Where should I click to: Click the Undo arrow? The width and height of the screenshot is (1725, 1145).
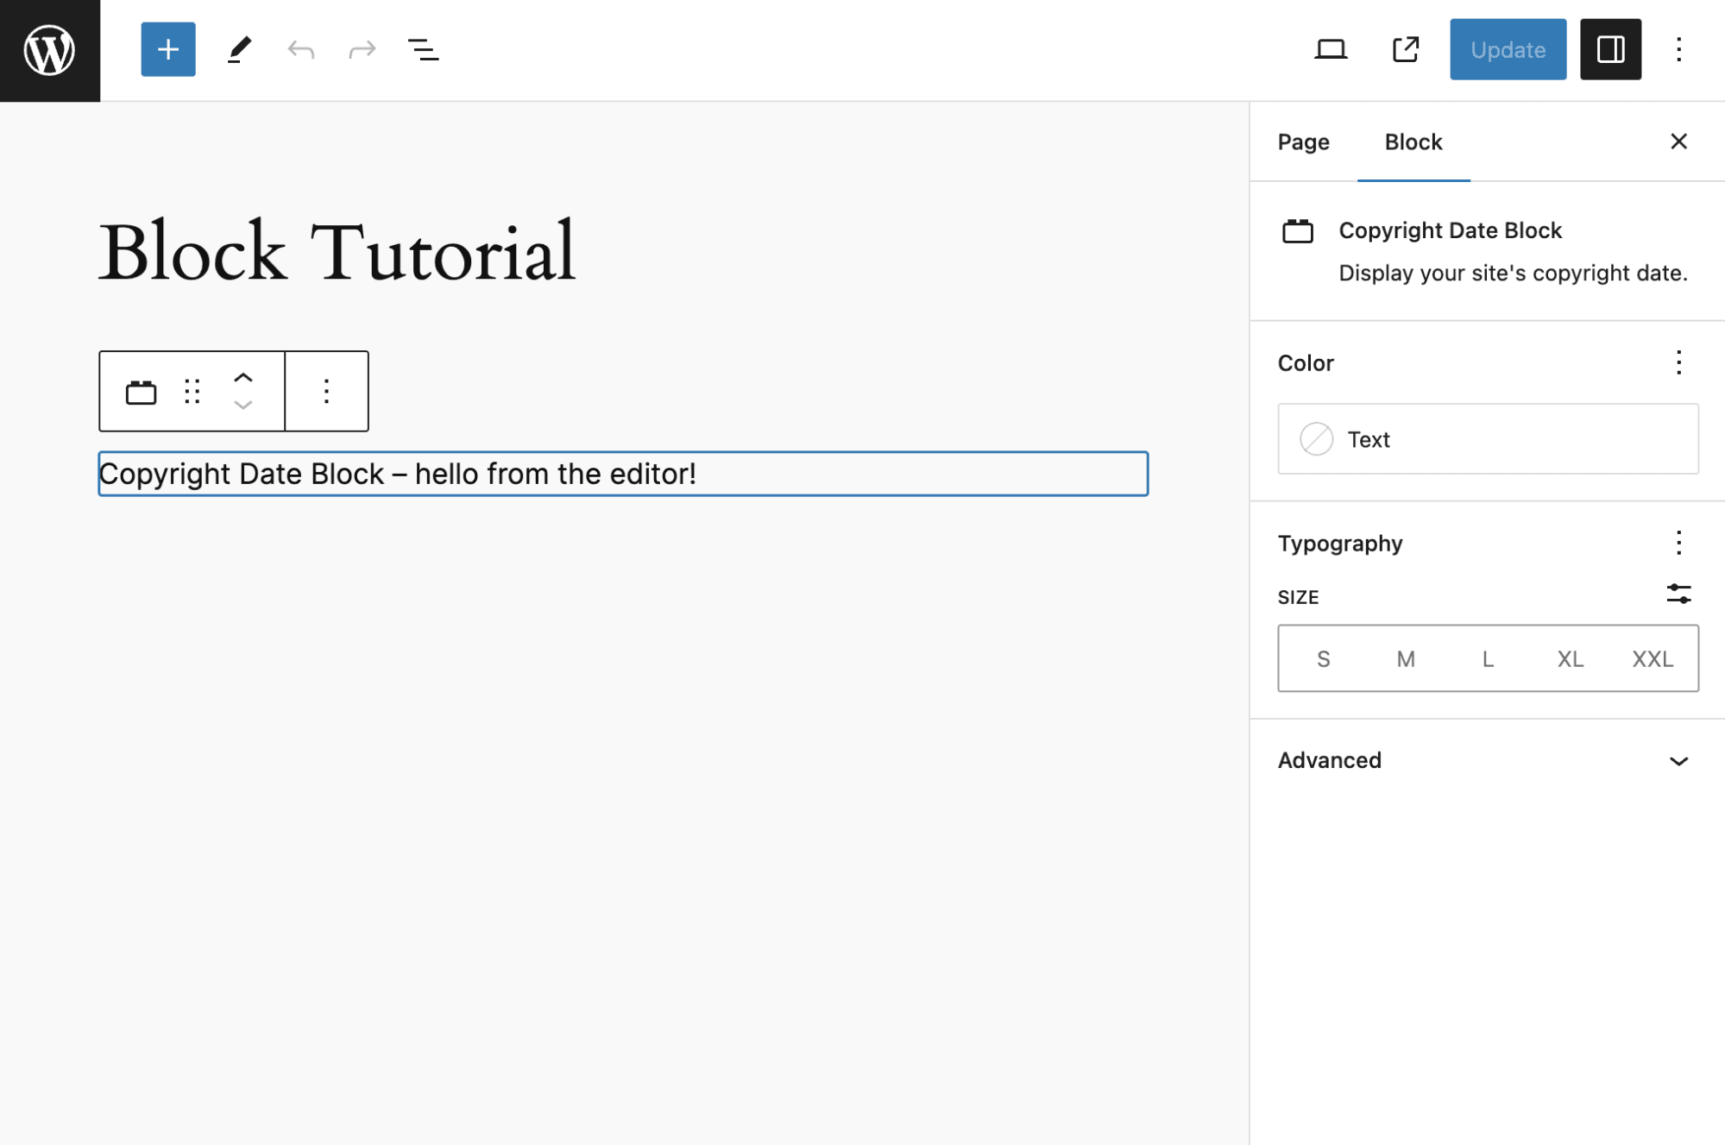tap(300, 49)
